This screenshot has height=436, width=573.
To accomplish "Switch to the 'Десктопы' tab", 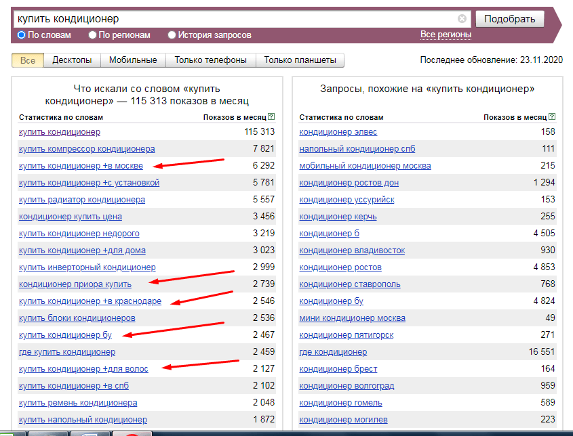I will tap(72, 60).
